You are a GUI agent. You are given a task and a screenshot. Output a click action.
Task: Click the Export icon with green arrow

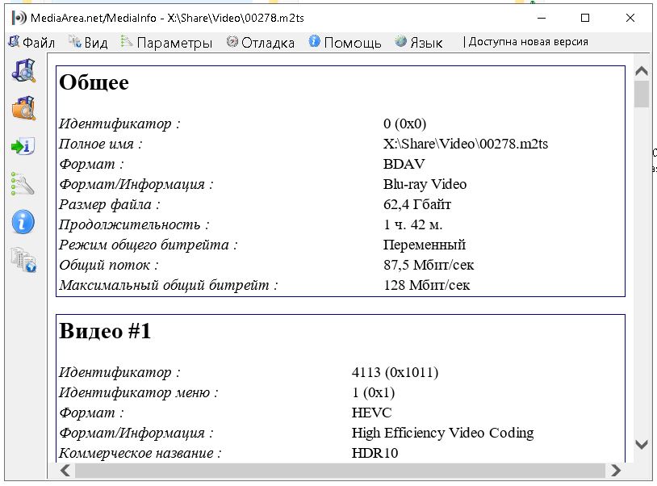click(23, 146)
